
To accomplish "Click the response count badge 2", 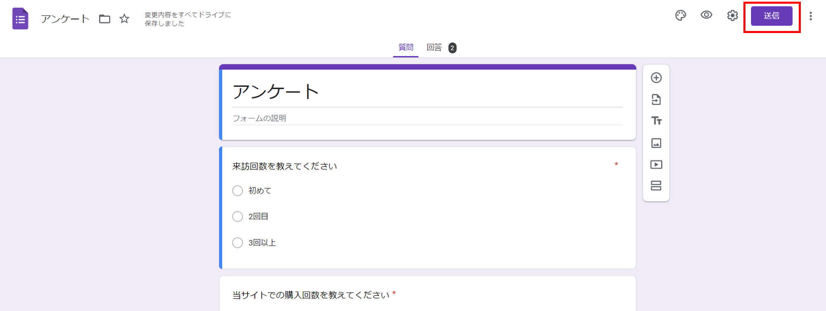I will pos(452,48).
